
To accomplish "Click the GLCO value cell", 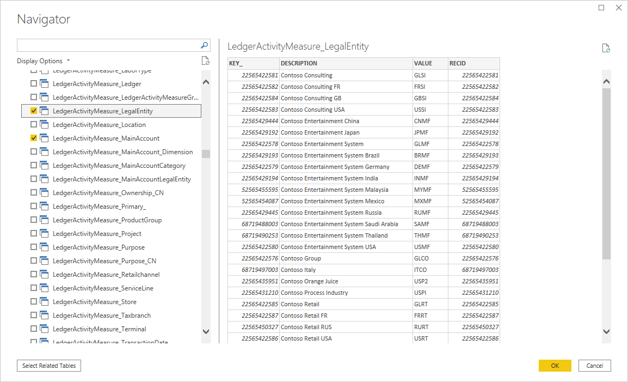I will (x=430, y=258).
